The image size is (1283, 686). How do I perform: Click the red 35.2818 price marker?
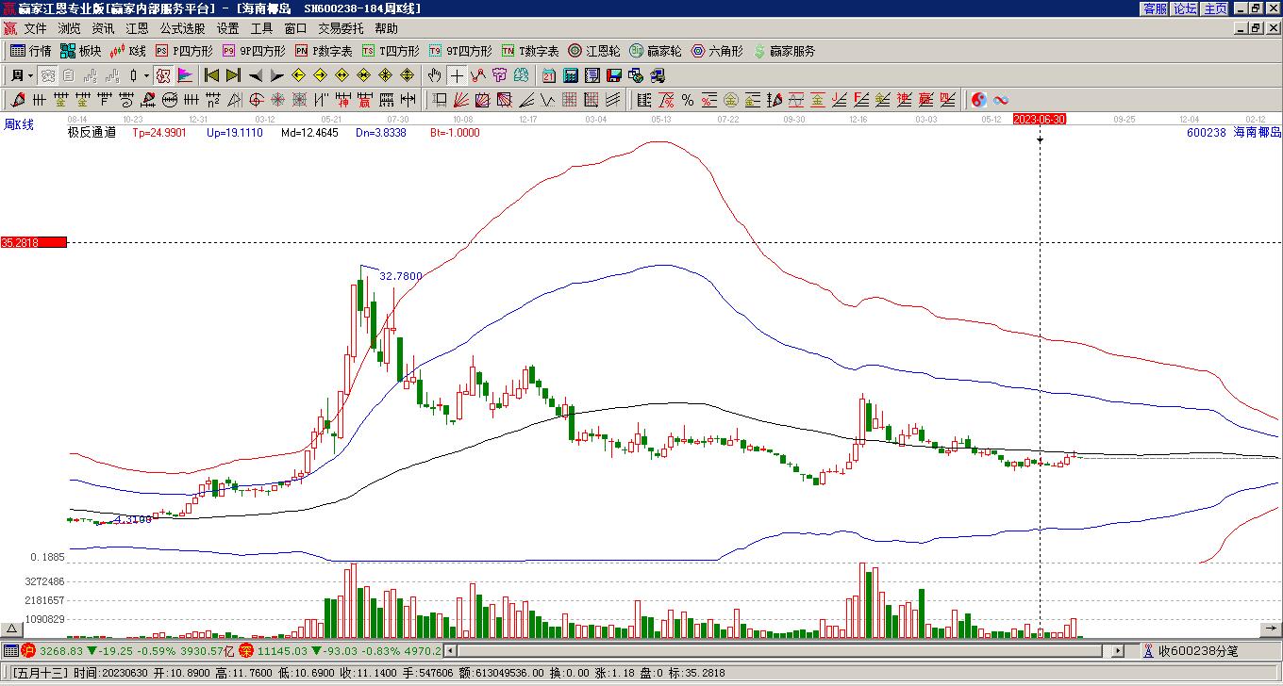coord(34,242)
